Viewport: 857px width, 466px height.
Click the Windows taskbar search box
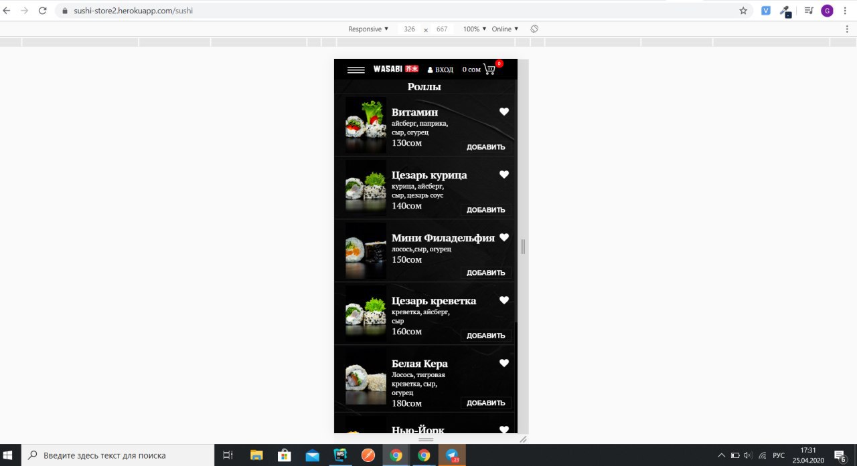[x=118, y=455]
